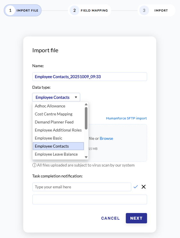The image size is (180, 238).
Task: Click CANCEL to dismiss the form
Action: [x=110, y=218]
